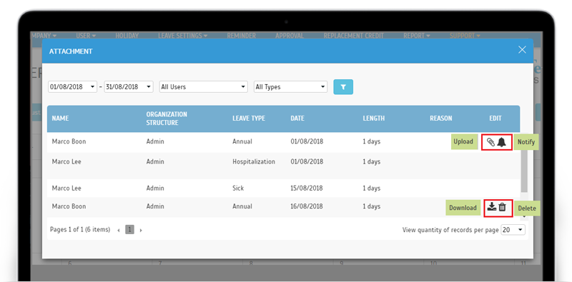Apply filter with the funnel icon button
This screenshot has width=572, height=282.
[x=343, y=87]
